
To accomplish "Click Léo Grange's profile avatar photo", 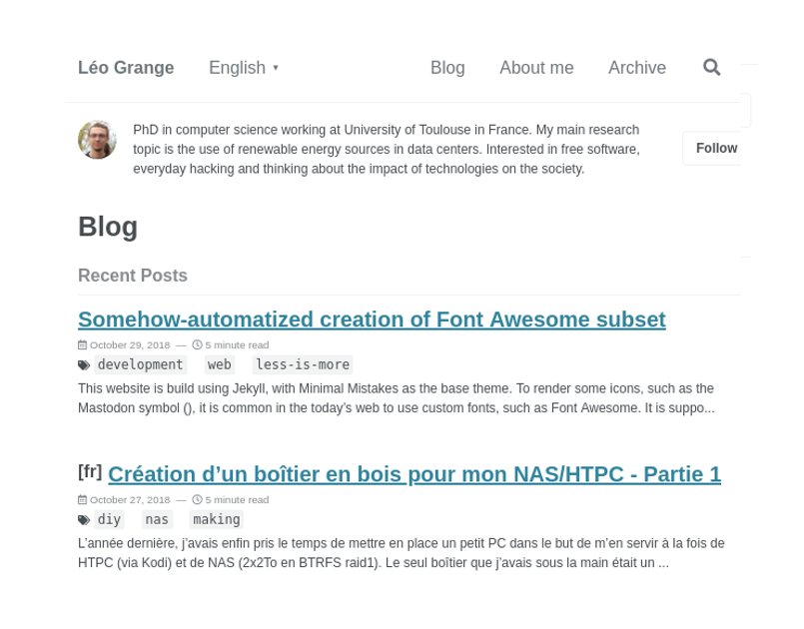I will [97, 140].
